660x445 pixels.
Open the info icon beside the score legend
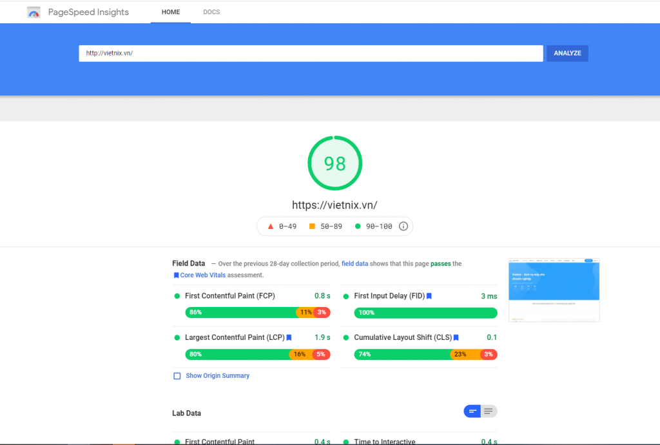pos(403,226)
